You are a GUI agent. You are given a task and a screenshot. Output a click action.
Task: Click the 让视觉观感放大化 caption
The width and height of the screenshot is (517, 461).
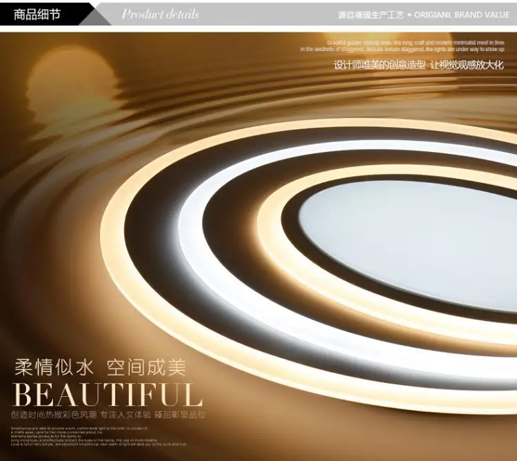pos(467,65)
